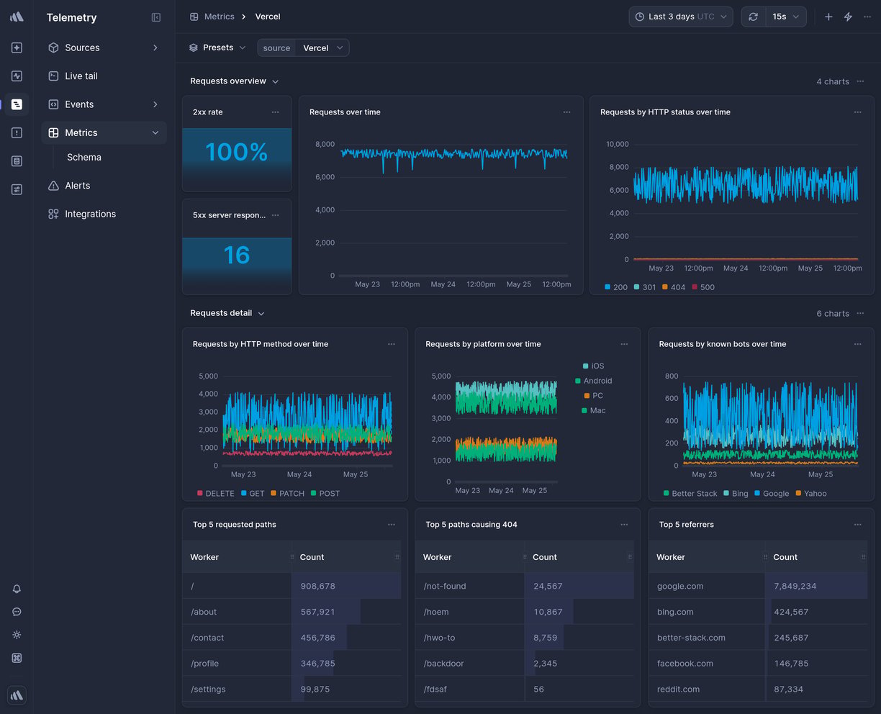Toggle the PATCH method legend item
The height and width of the screenshot is (714, 881).
[x=287, y=494]
